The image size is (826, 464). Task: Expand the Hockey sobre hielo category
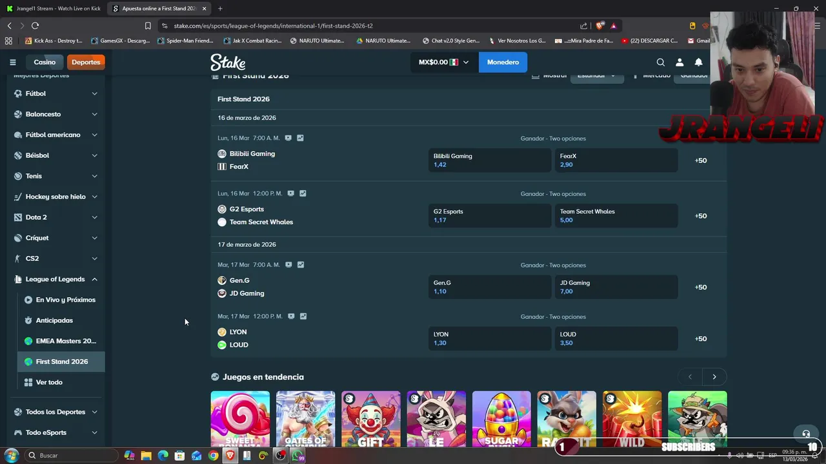pyautogui.click(x=55, y=197)
